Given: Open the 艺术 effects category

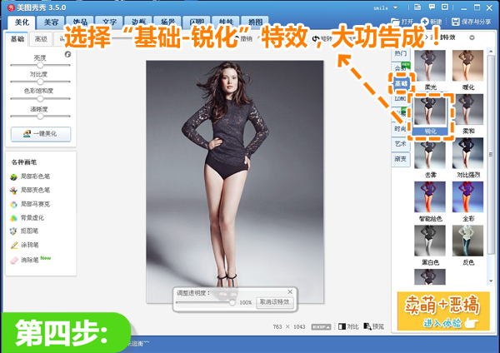Looking at the screenshot, I should tap(400, 144).
